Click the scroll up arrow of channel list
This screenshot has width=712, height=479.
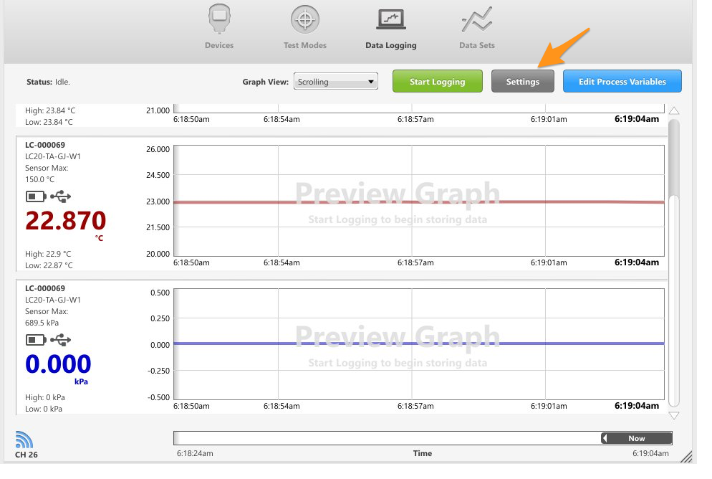(x=674, y=110)
